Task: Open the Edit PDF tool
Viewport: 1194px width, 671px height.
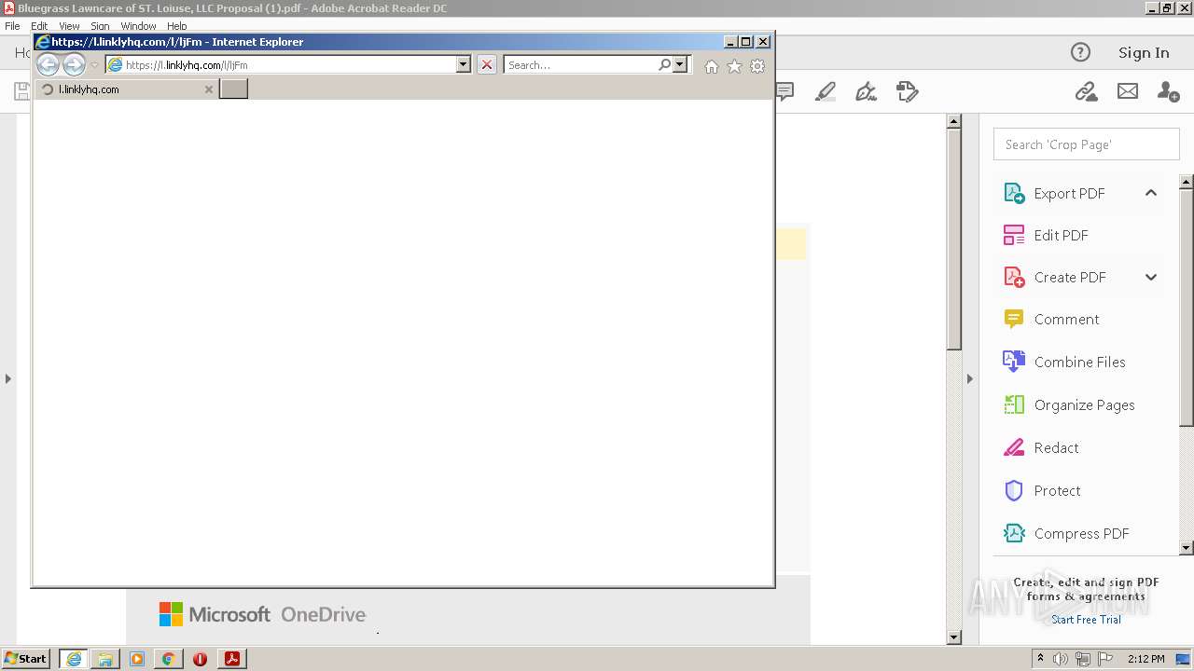Action: coord(1061,235)
